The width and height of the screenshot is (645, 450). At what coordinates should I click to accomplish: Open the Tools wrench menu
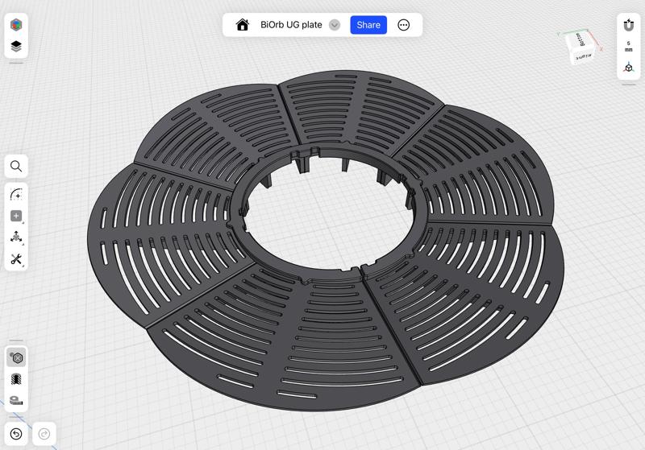[16, 259]
